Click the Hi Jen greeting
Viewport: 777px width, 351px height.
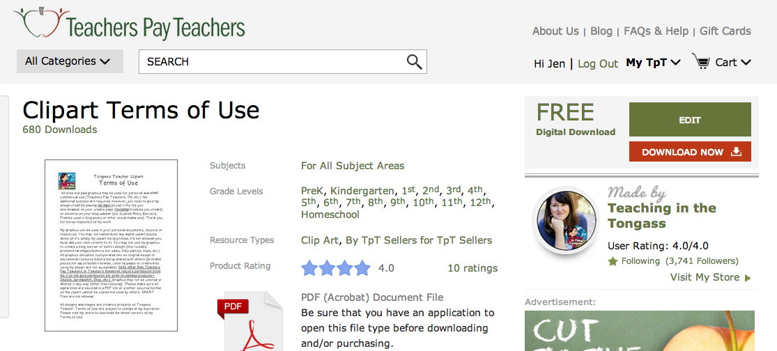(x=549, y=63)
